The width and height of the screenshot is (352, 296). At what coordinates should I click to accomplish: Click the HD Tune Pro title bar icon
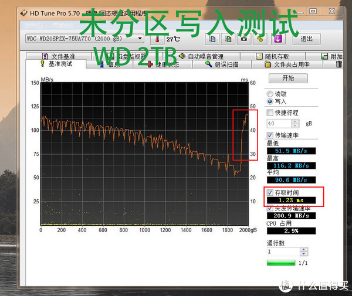coord(24,13)
